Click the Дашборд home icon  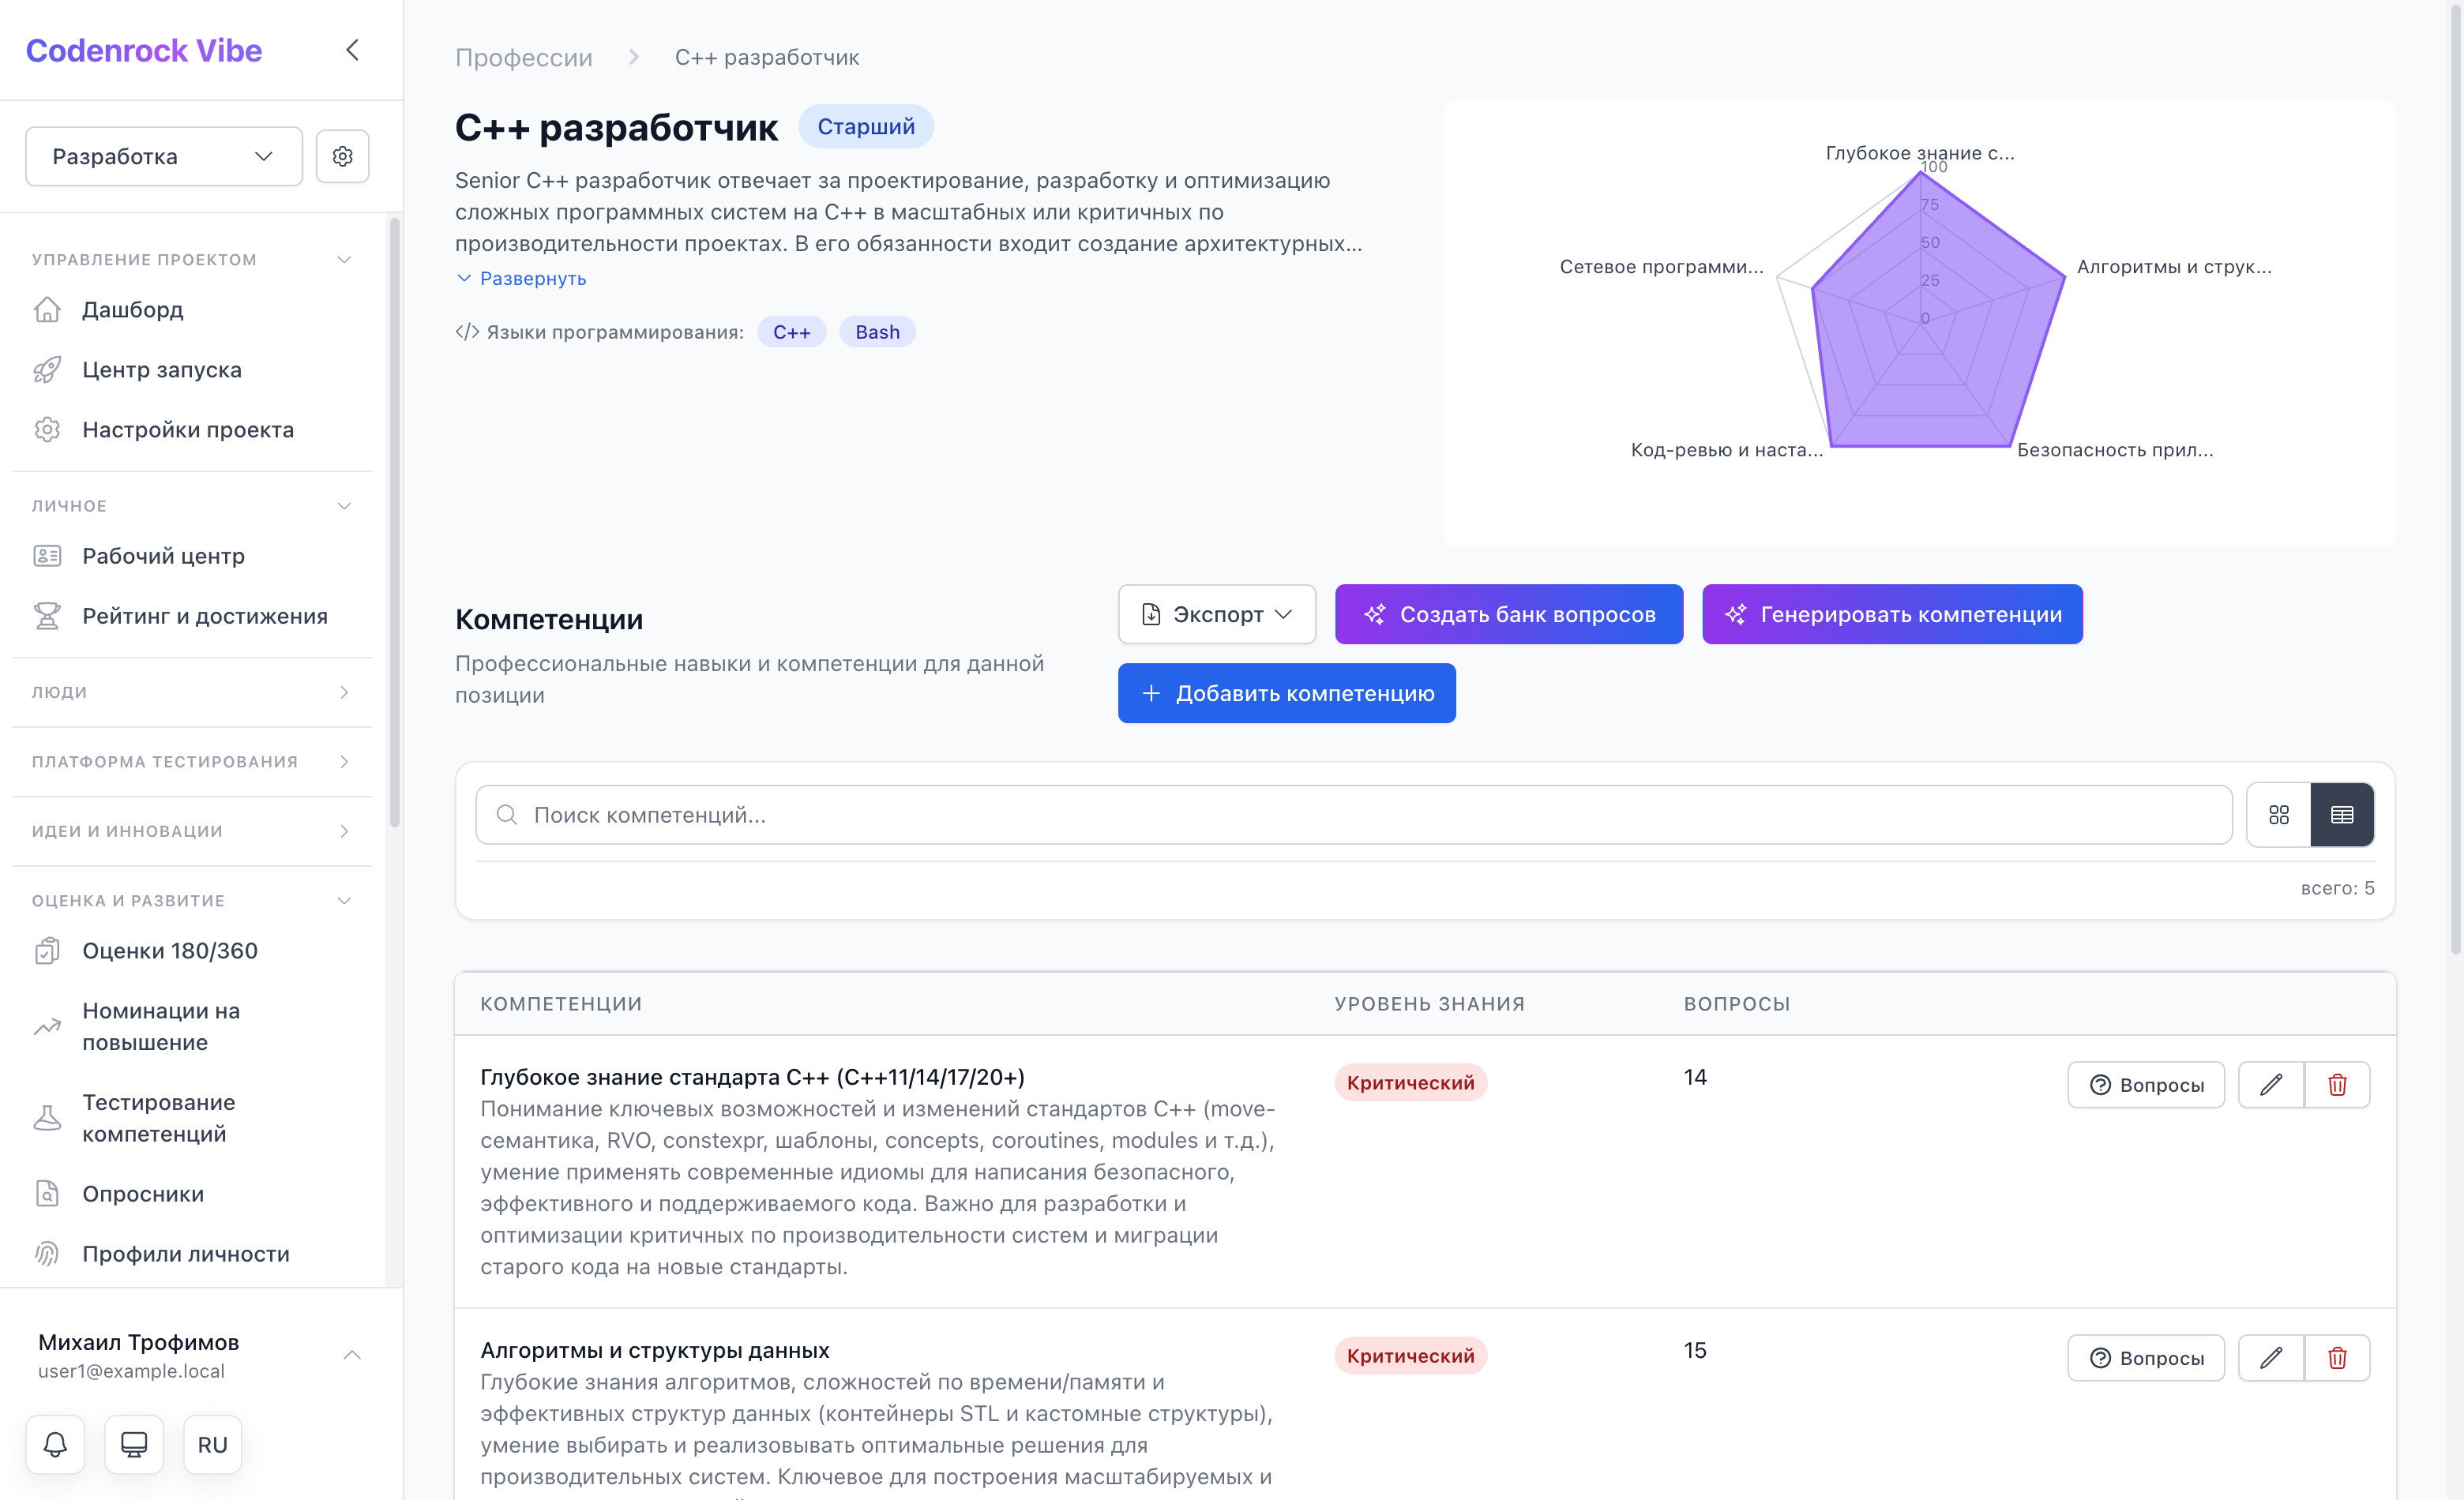[47, 309]
